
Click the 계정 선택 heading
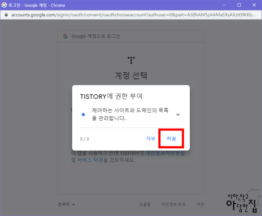pyautogui.click(x=131, y=75)
